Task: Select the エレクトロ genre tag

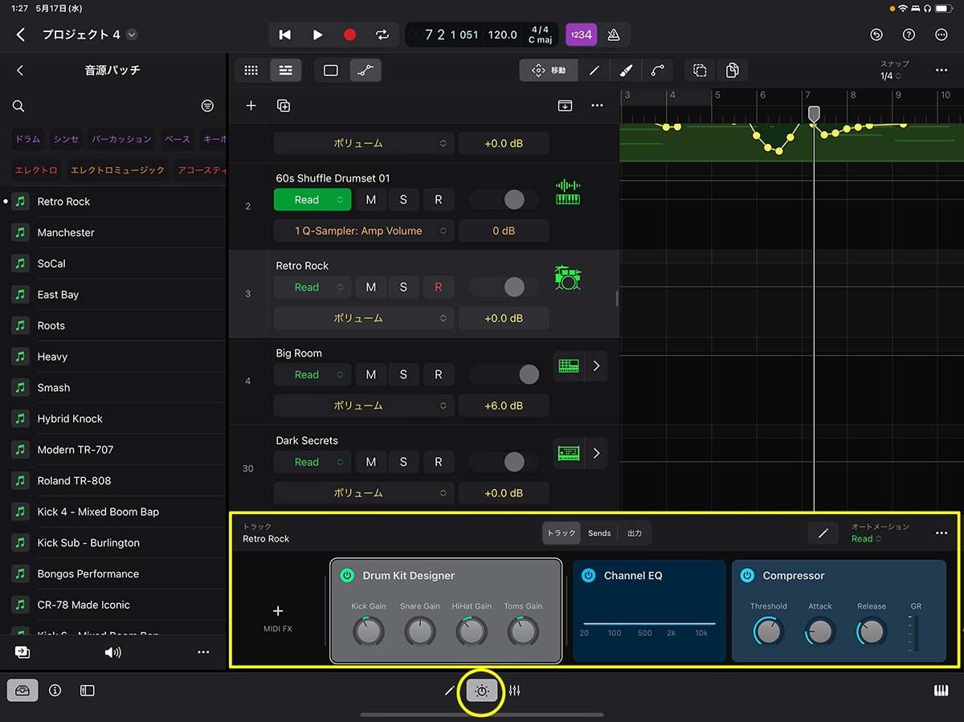Action: pos(36,170)
